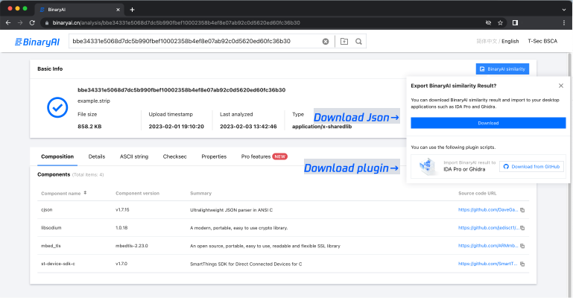Open the ASCII string tab
This screenshot has height=298, width=573.
click(x=134, y=156)
